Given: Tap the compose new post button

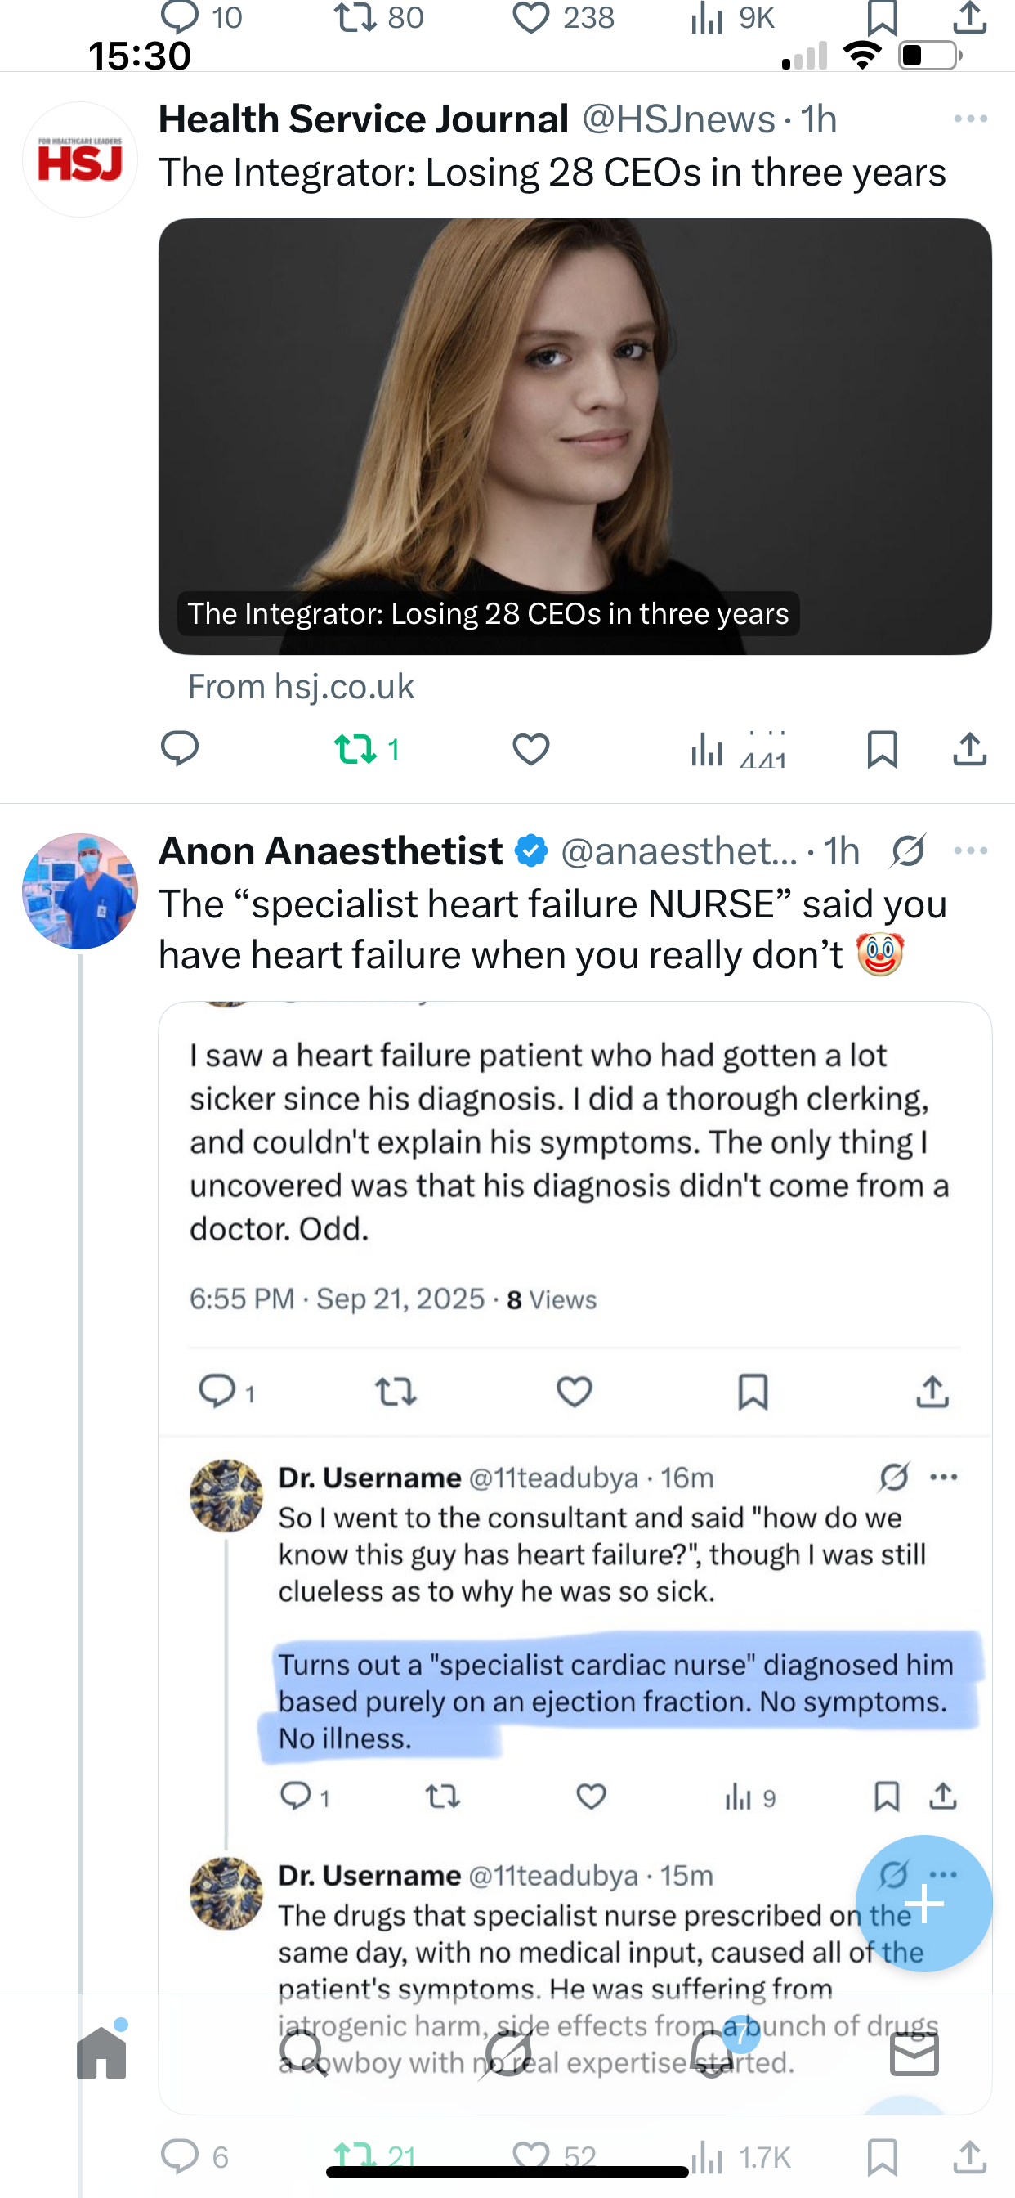Looking at the screenshot, I should point(923,1903).
